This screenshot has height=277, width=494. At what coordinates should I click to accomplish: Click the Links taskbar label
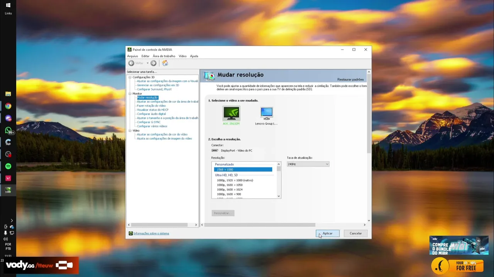tap(8, 13)
